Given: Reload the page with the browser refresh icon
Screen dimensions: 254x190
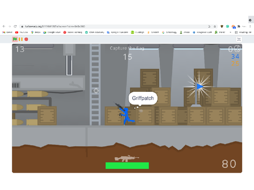Looking at the screenshot, I should [15, 26].
